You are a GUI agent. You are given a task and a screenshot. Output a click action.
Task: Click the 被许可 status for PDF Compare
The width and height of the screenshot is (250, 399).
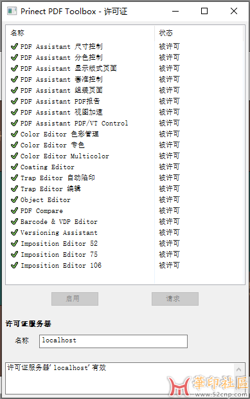(x=169, y=210)
